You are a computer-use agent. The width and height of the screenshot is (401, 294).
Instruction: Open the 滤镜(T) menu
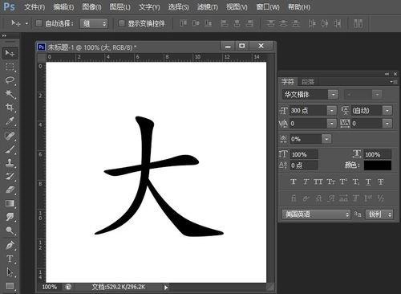(208, 7)
